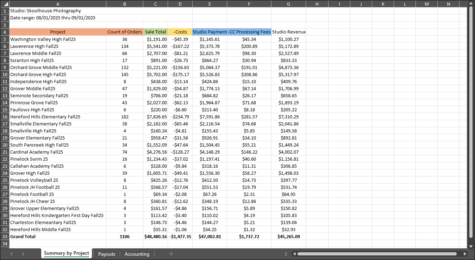Image resolution: width=475 pixels, height=260 pixels.
Task: Click the blue Studio Payment header cell
Action: pos(210,32)
